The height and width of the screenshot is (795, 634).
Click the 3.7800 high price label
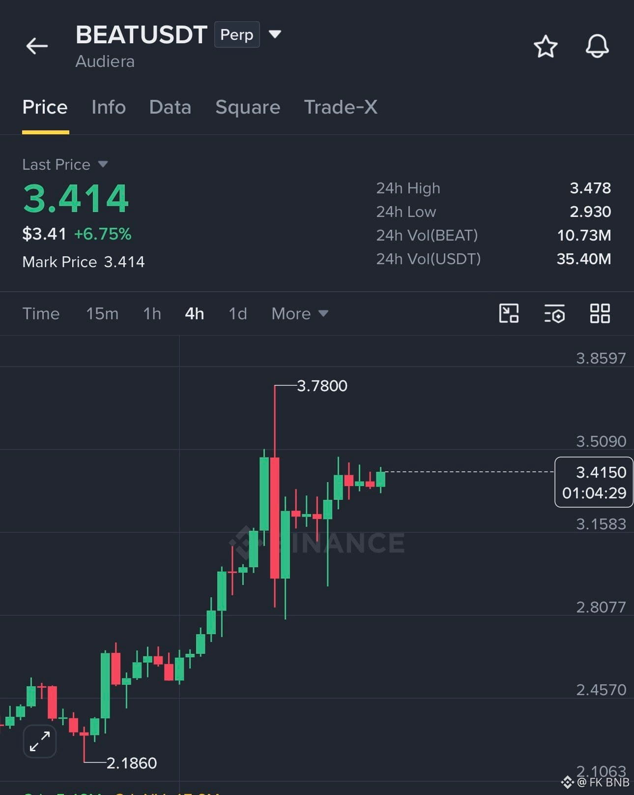point(322,386)
